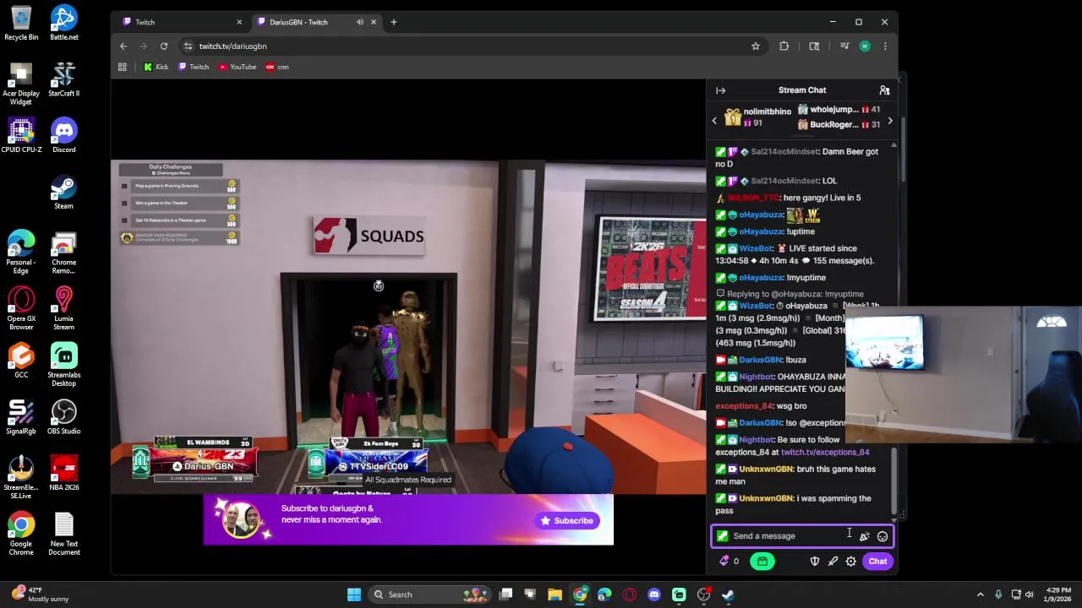Viewport: 1082px width, 608px height.
Task: Bookmark this page with the star
Action: [756, 46]
